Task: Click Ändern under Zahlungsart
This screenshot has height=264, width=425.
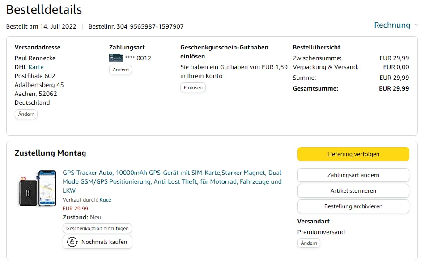Action: 120,70
